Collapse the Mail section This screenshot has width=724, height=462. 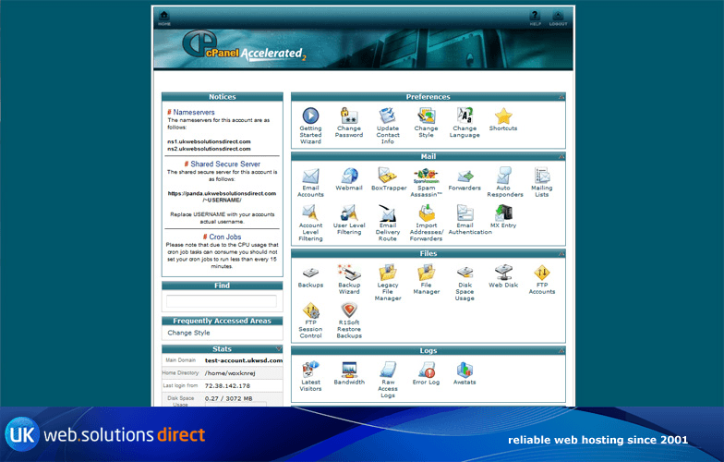pos(561,156)
